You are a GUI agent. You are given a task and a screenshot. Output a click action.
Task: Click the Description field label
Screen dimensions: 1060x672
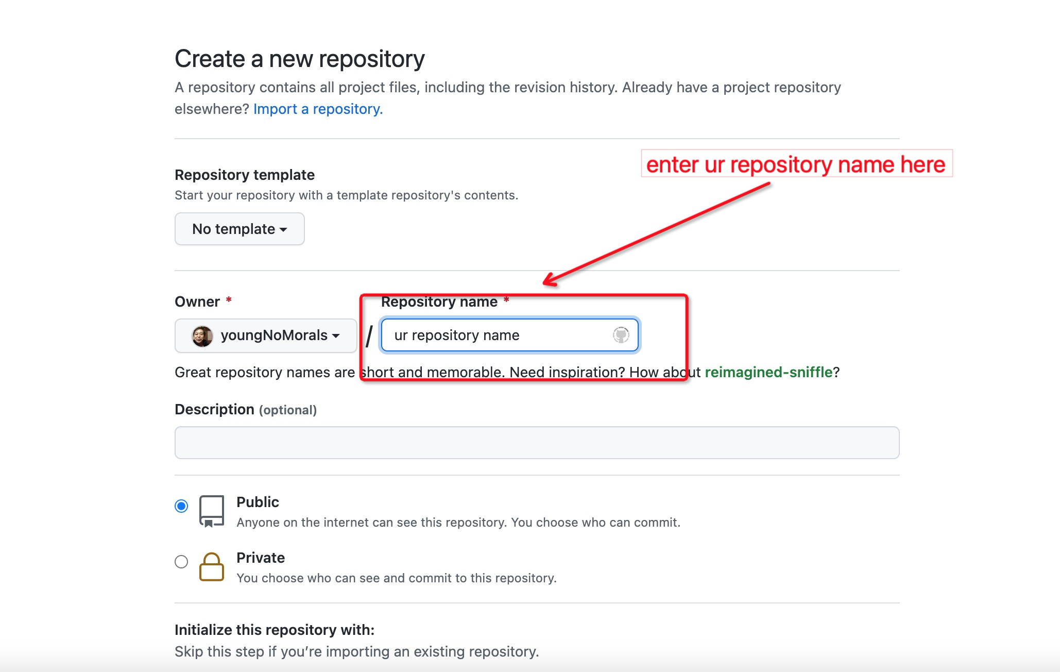coord(214,410)
